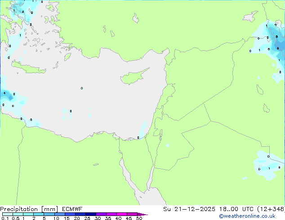Click legend label '45'
Viewport: 285px width, 220px height.
click(x=129, y=218)
